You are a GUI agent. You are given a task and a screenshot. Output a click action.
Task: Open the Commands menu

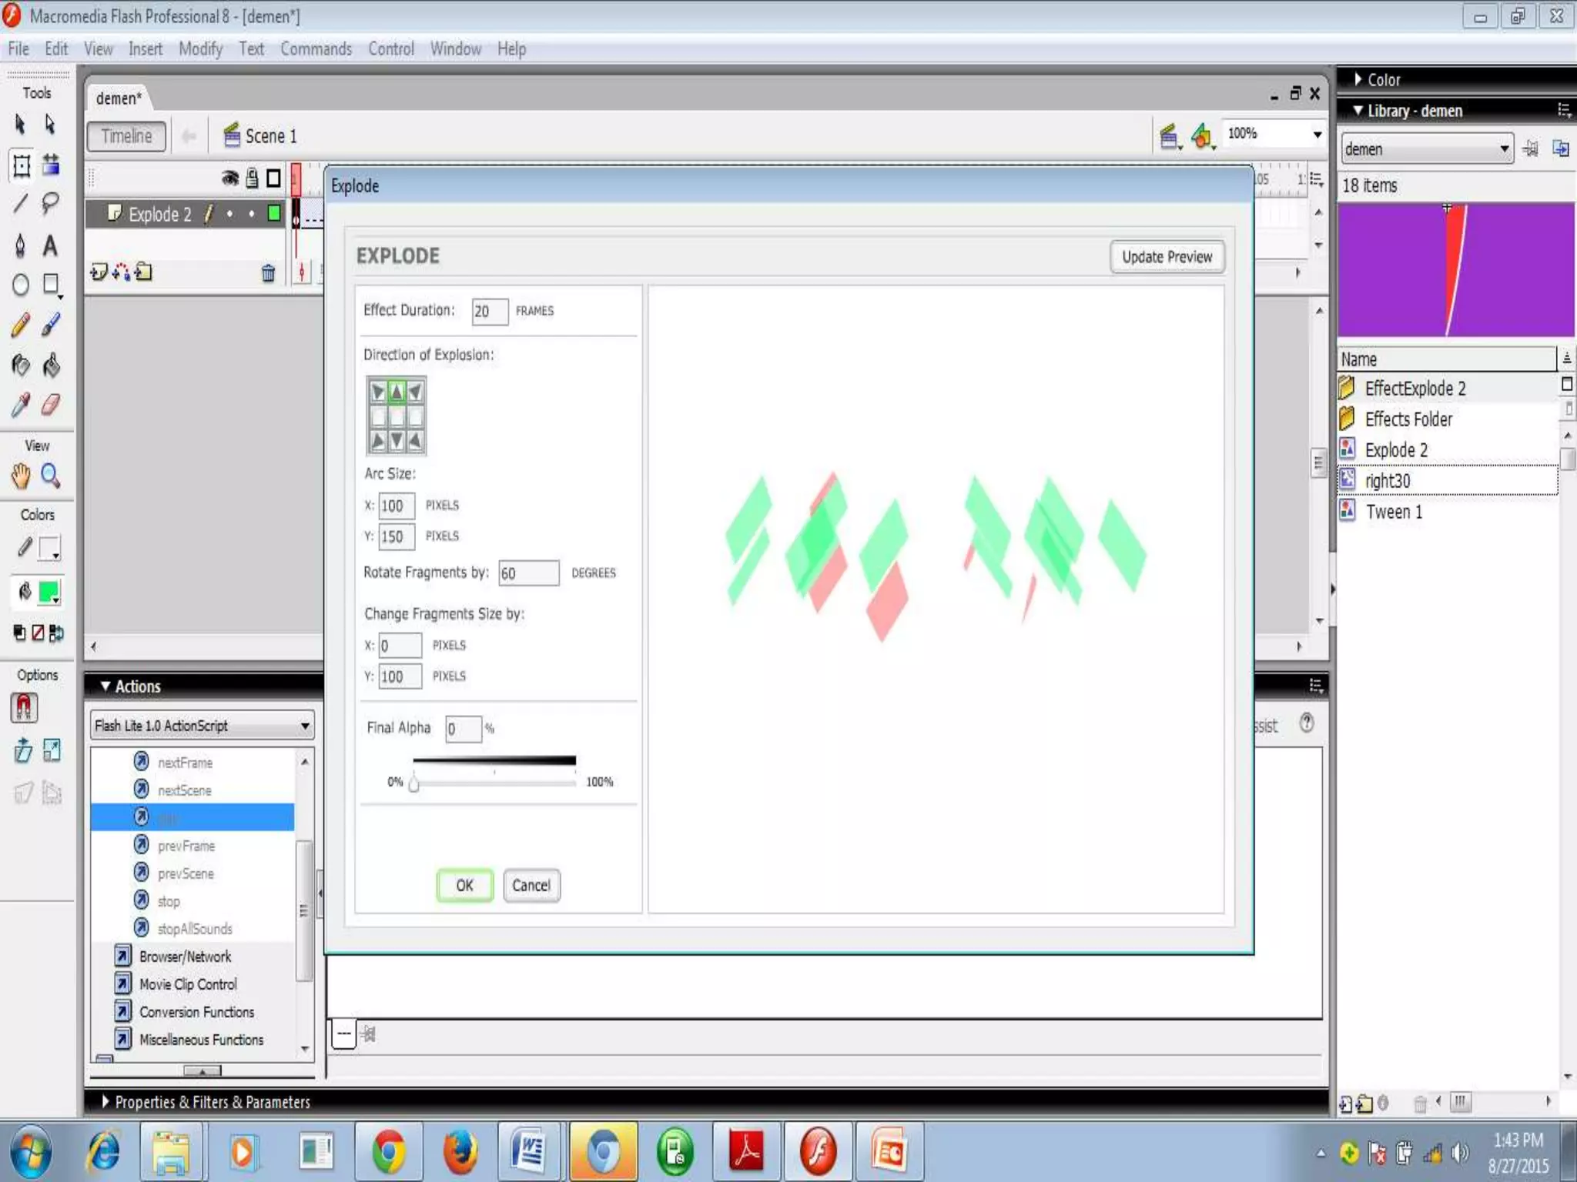pos(316,49)
